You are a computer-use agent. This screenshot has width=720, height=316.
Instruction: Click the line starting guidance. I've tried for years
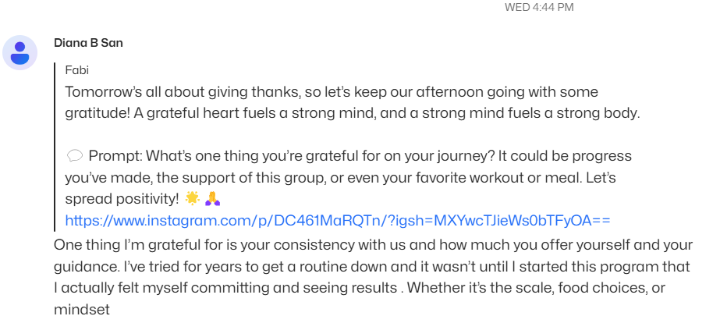(372, 266)
